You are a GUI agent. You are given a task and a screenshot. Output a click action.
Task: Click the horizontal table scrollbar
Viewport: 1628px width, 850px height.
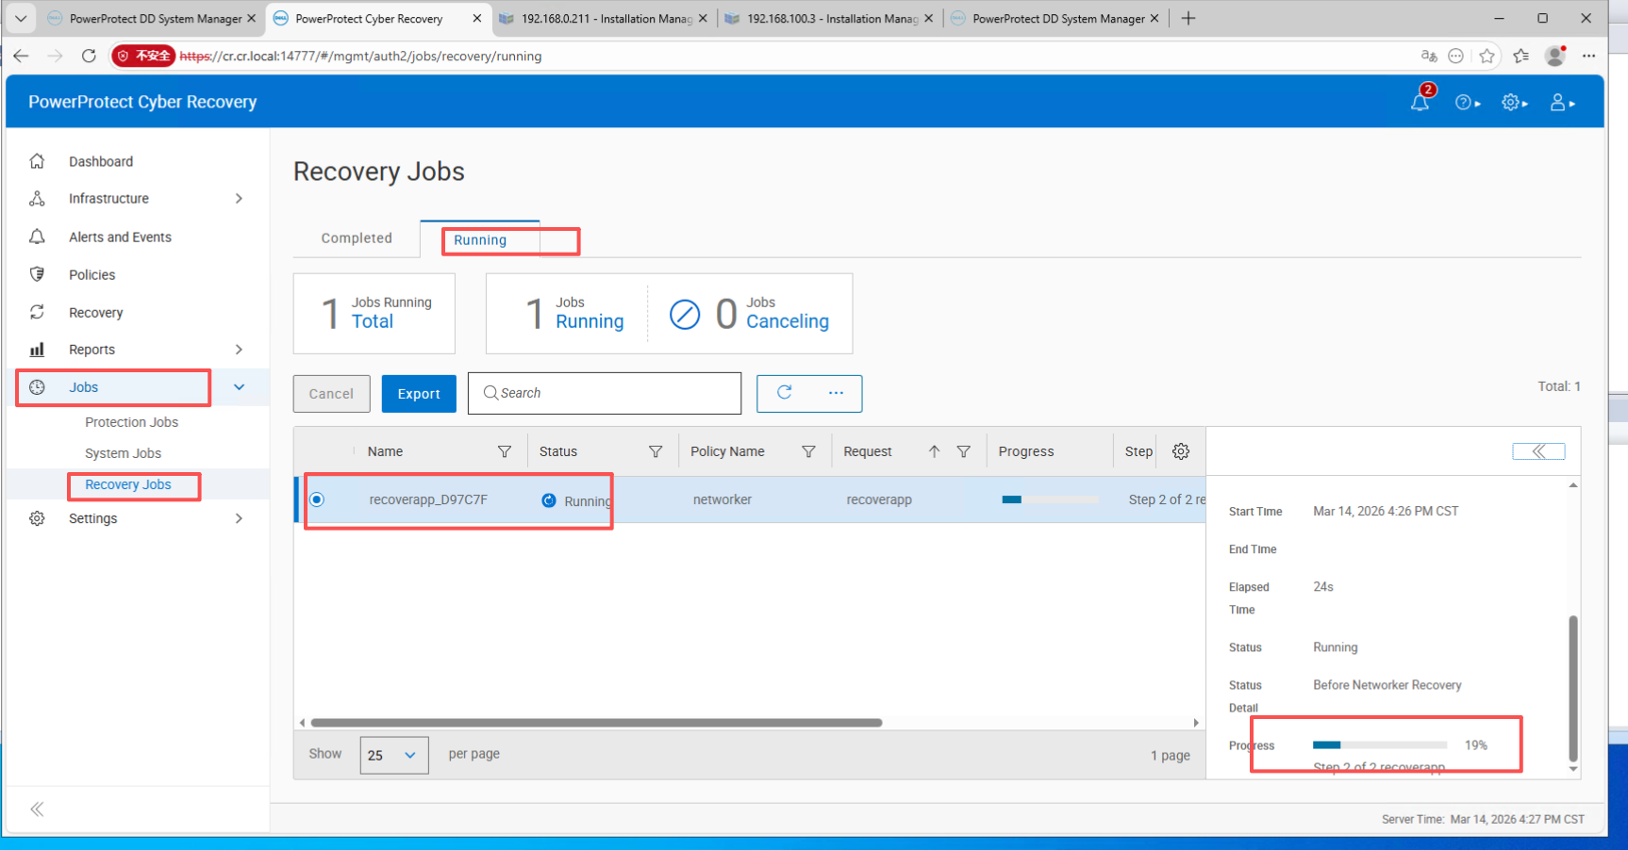596,723
